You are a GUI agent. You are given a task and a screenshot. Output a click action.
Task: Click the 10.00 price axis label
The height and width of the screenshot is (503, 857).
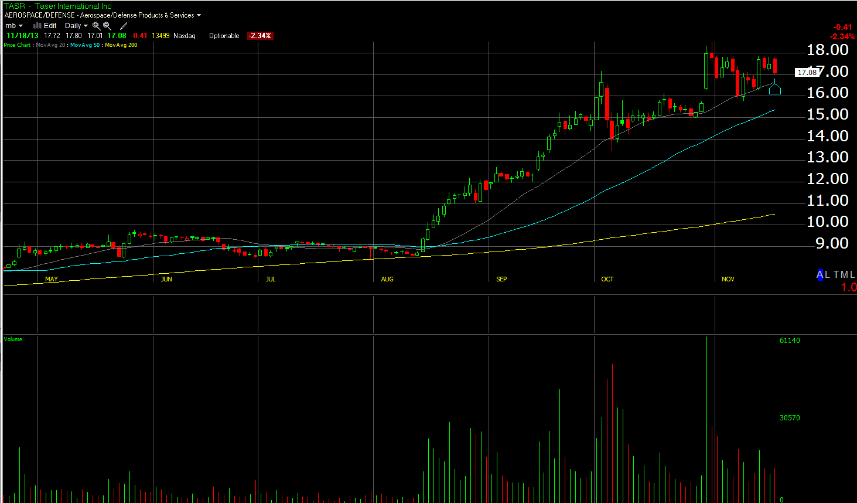(828, 222)
